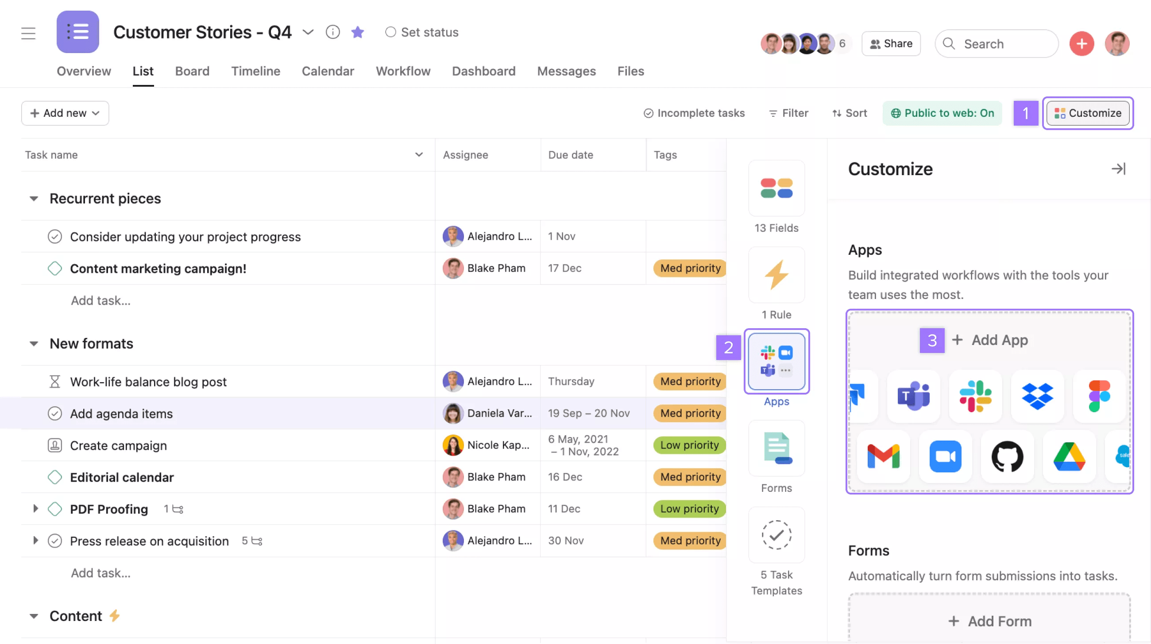Collapse the Recurrent pieces section
The image size is (1151, 644).
click(x=34, y=198)
